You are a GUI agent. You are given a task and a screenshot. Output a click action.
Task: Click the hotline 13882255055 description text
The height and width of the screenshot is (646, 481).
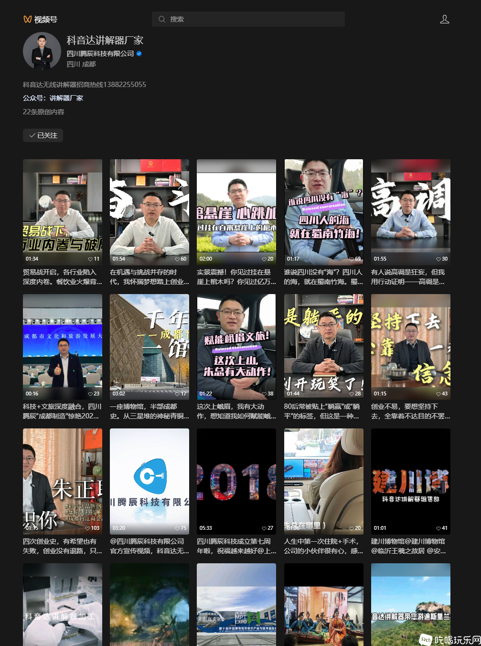(x=85, y=85)
